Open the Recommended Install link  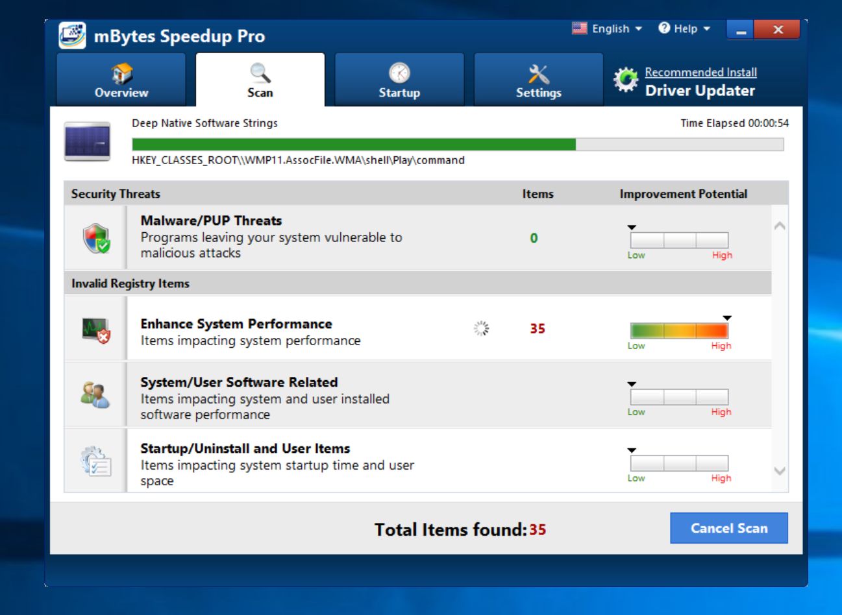click(x=701, y=72)
